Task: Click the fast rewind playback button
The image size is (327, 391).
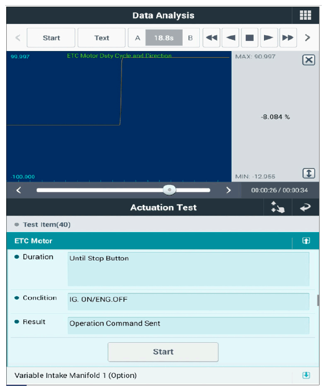Action: coord(212,37)
